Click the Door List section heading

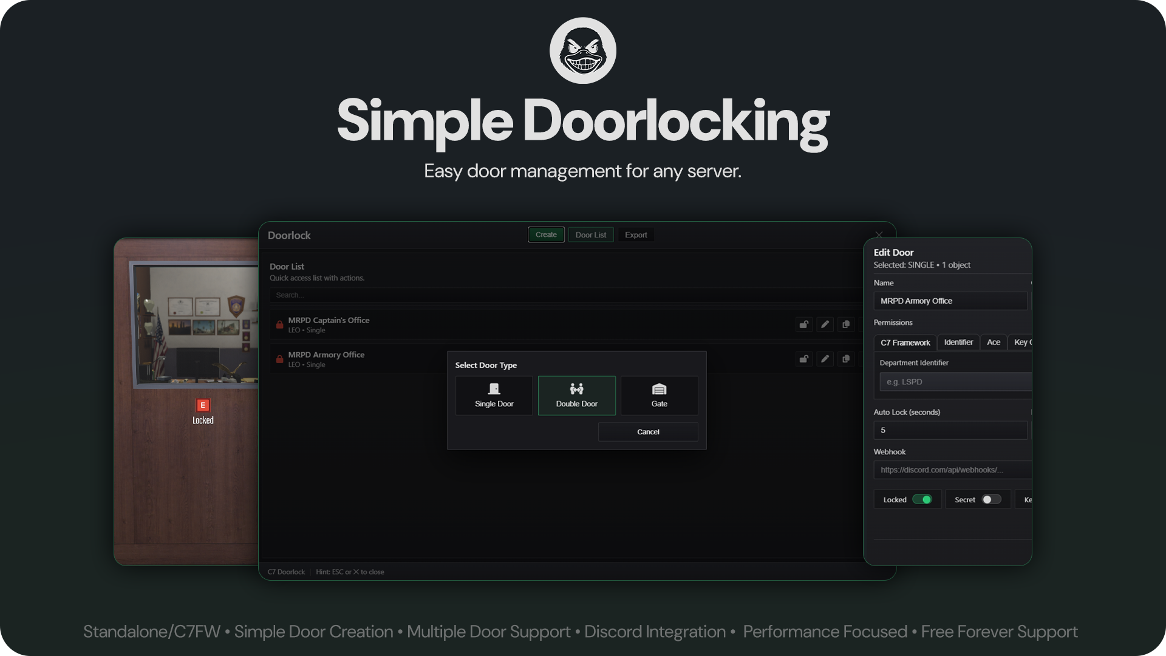(287, 267)
